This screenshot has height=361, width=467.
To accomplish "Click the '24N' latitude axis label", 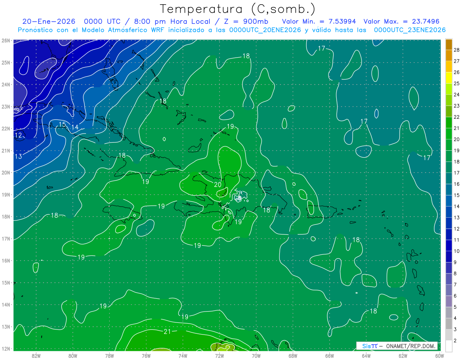I will pyautogui.click(x=6, y=85).
